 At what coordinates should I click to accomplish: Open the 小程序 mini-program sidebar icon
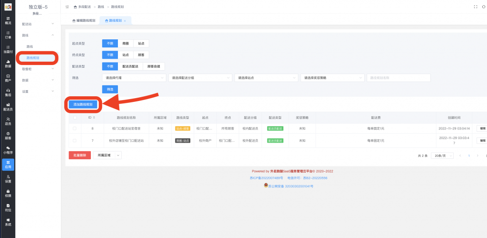click(8, 150)
